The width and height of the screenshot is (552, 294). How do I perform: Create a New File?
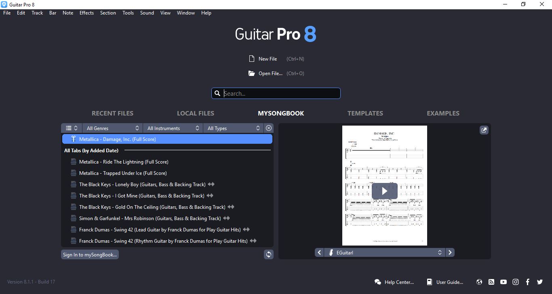tap(268, 59)
